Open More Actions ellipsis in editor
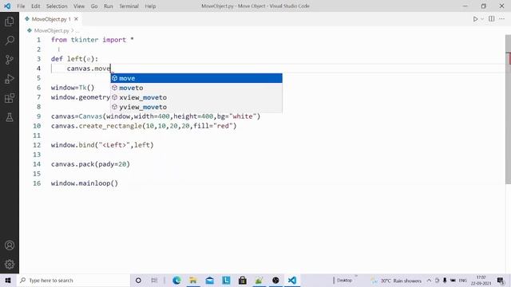The image size is (511, 287). click(x=502, y=19)
